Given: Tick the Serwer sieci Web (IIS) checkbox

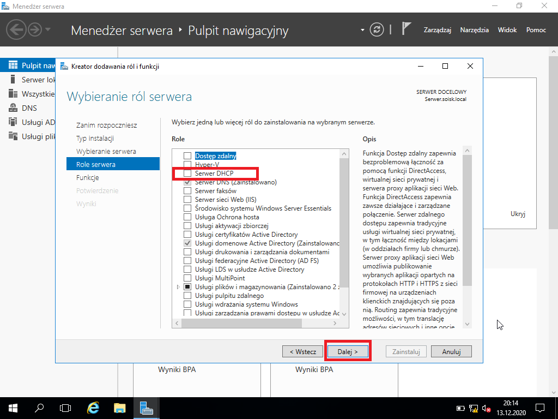Looking at the screenshot, I should tap(187, 200).
